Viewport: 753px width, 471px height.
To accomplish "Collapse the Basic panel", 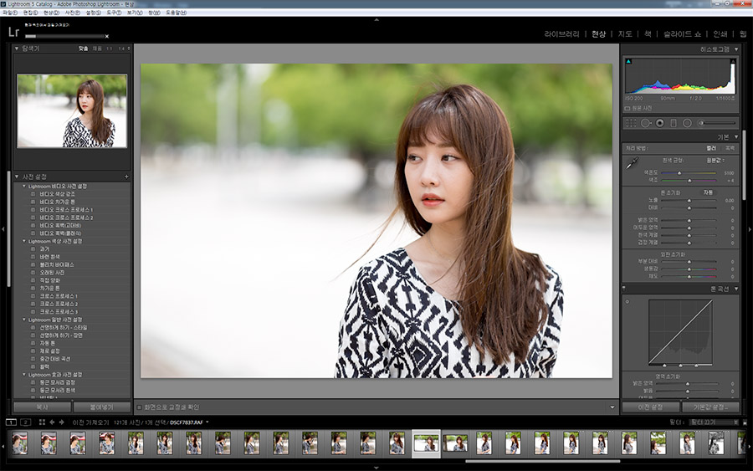I will pos(736,137).
